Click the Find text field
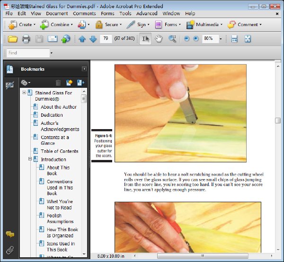284x262 pixels. tap(28, 53)
